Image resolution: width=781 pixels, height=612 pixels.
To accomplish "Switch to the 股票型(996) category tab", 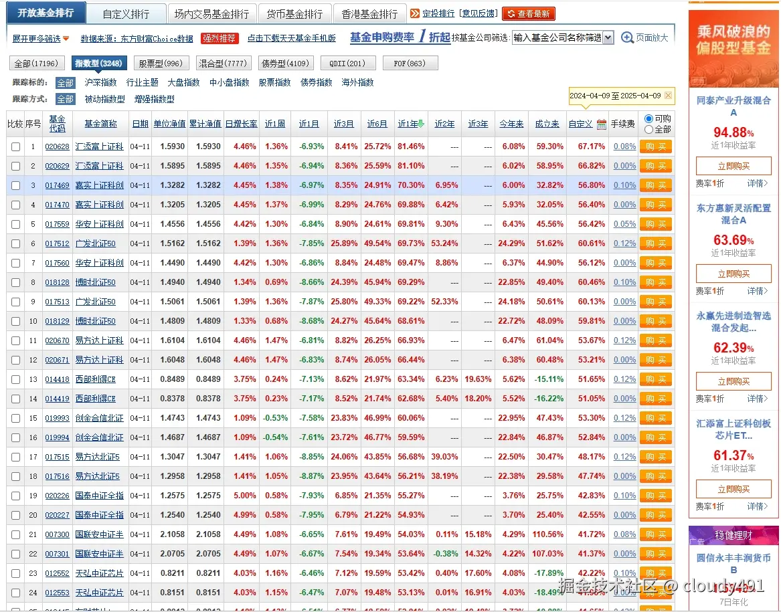I will (161, 63).
